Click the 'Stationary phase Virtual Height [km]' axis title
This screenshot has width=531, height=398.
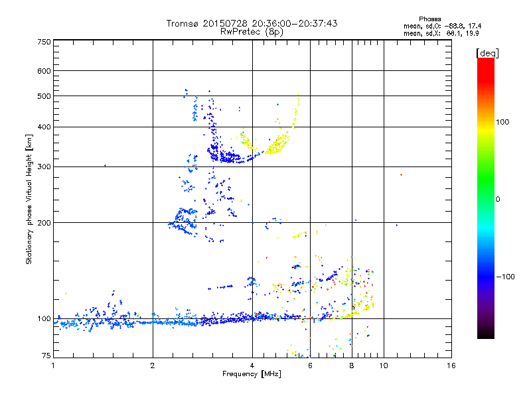point(29,199)
